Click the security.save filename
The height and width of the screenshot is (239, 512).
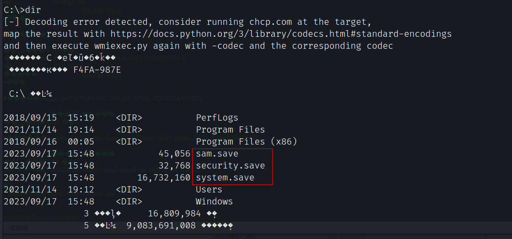point(230,166)
